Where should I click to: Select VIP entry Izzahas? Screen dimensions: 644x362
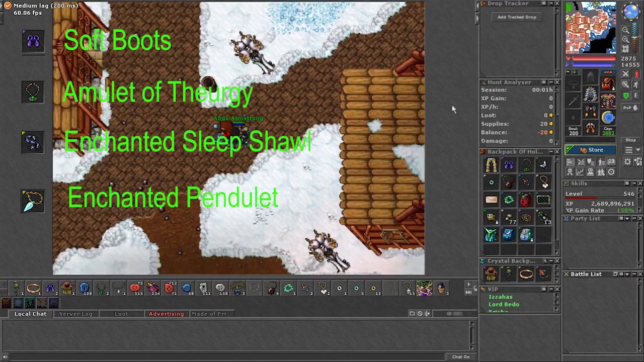point(501,297)
